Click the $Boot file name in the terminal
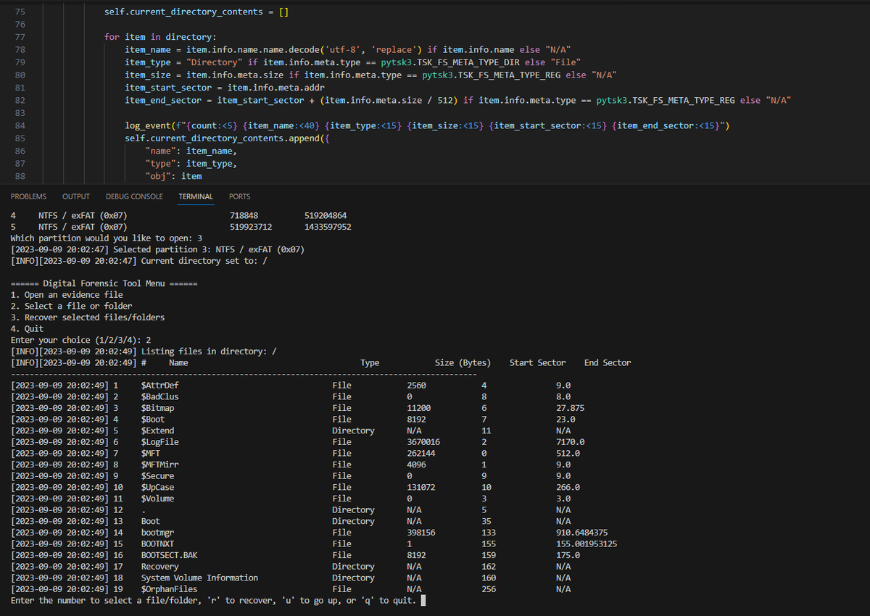This screenshot has height=616, width=870. [153, 419]
